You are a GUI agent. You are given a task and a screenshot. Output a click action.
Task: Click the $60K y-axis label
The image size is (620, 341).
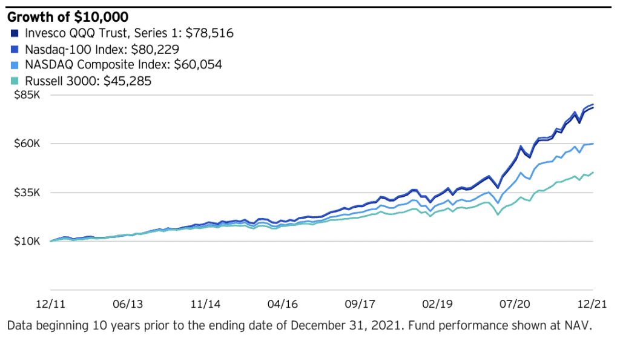(x=27, y=143)
